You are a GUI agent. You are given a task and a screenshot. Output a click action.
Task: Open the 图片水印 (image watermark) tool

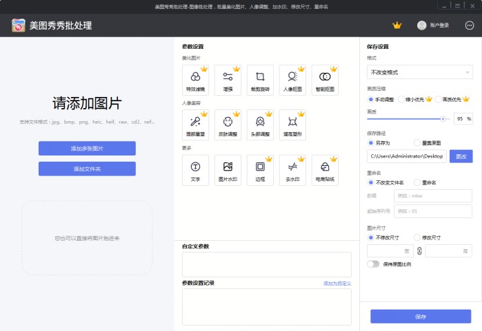click(228, 170)
